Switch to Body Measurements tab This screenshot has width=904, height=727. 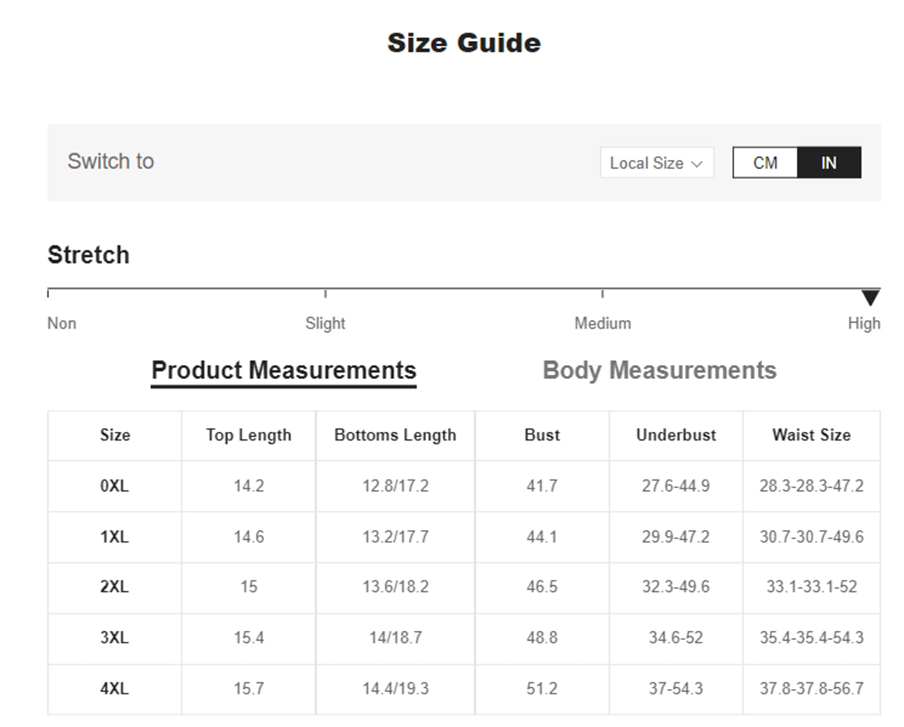pos(660,371)
